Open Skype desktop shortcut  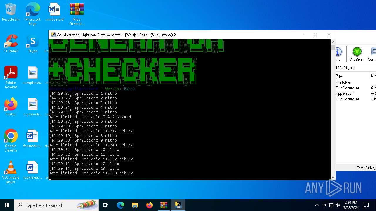coord(33,44)
